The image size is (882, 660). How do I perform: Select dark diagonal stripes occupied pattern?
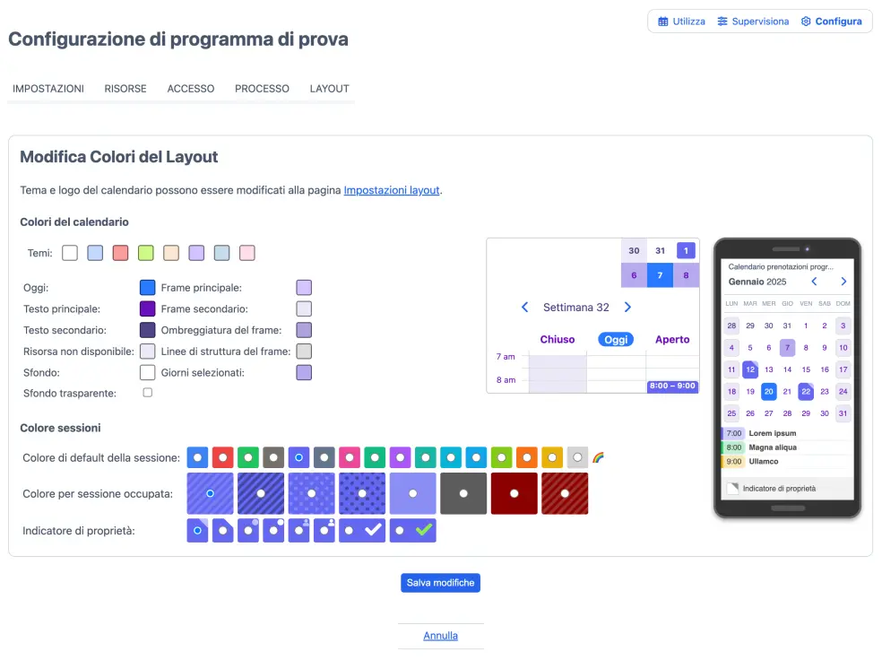pyautogui.click(x=261, y=493)
